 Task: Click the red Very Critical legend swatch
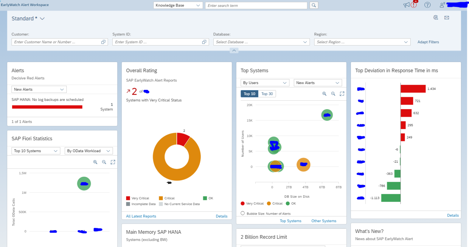[128, 198]
